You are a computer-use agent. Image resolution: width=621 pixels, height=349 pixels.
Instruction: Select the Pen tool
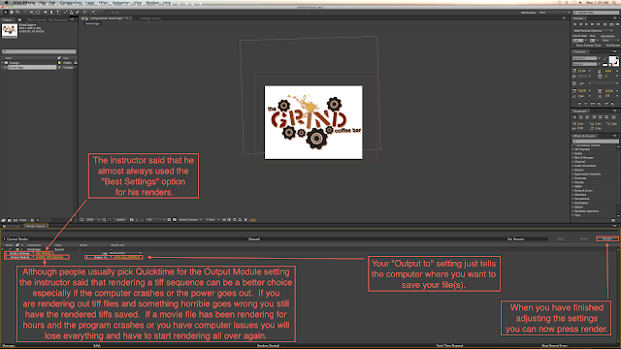[51, 13]
